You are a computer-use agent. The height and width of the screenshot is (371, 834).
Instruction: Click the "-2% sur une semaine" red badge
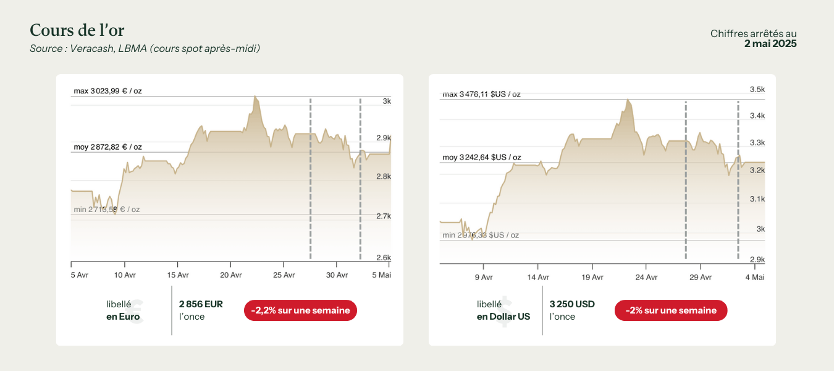pyautogui.click(x=670, y=310)
